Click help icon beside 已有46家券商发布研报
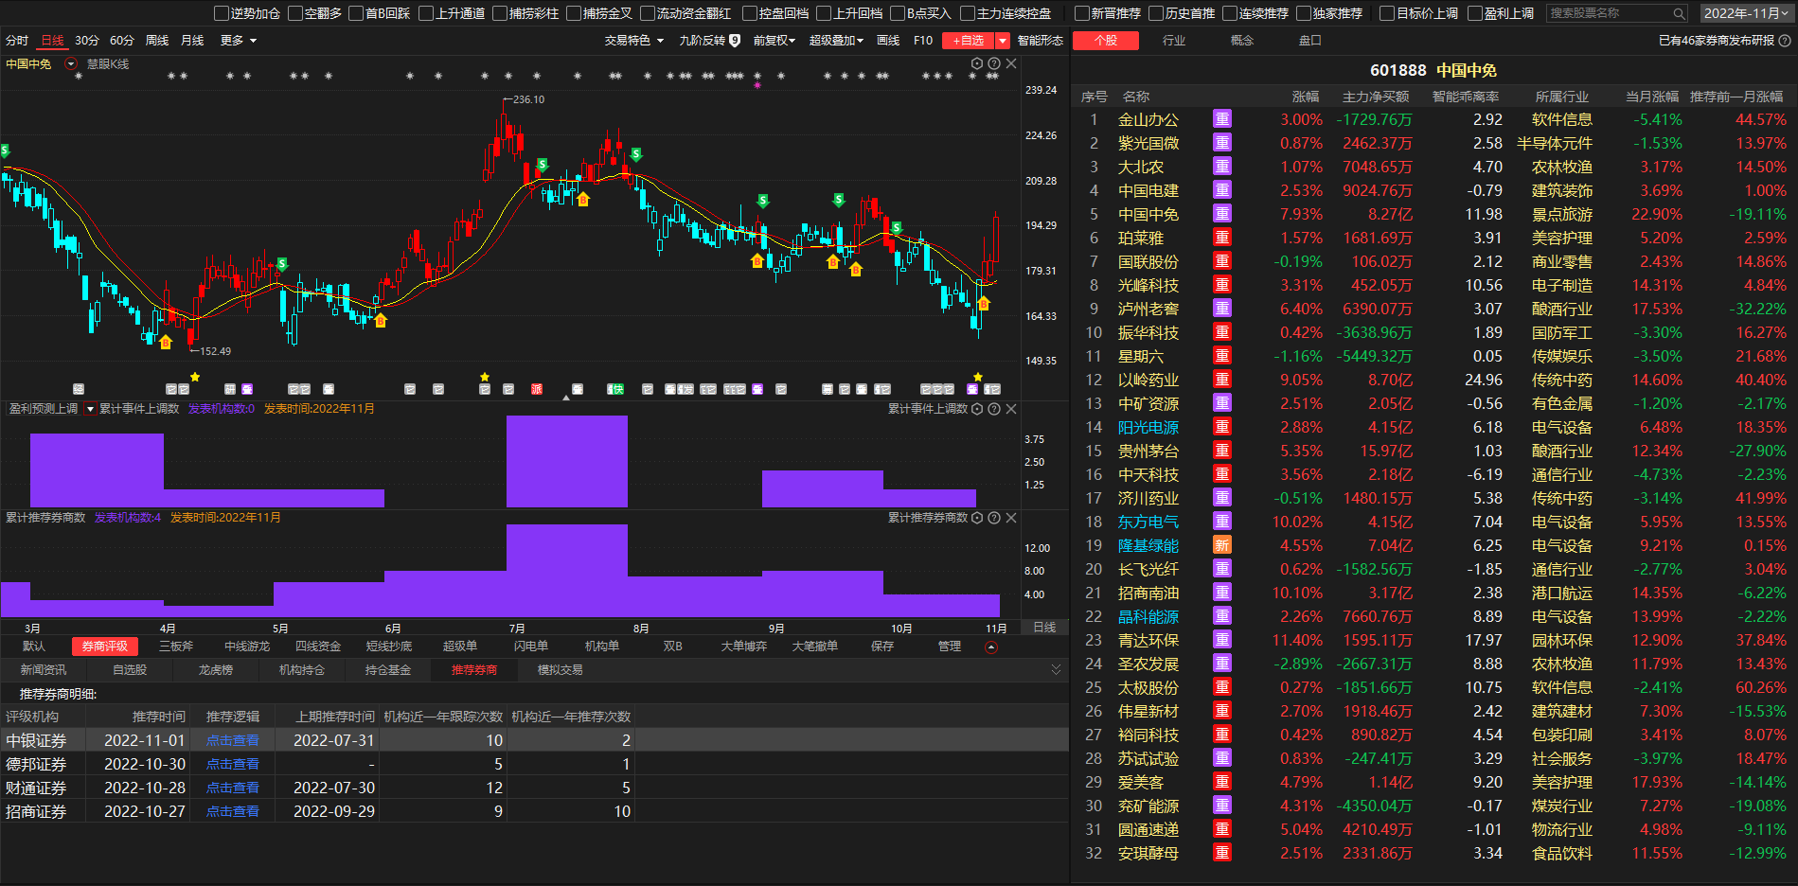Screen dimensions: 1798x886 [x=1785, y=41]
